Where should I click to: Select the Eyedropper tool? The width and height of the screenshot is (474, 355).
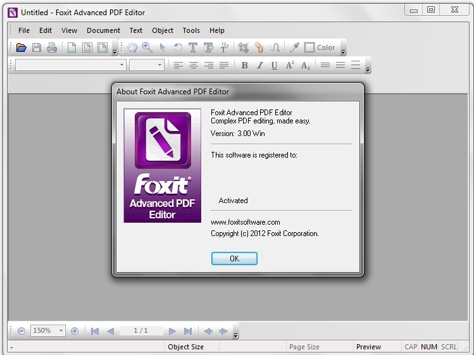pyautogui.click(x=294, y=47)
